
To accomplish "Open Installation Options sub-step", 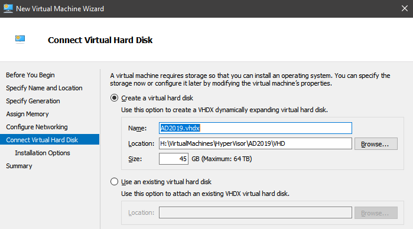I will tap(43, 153).
